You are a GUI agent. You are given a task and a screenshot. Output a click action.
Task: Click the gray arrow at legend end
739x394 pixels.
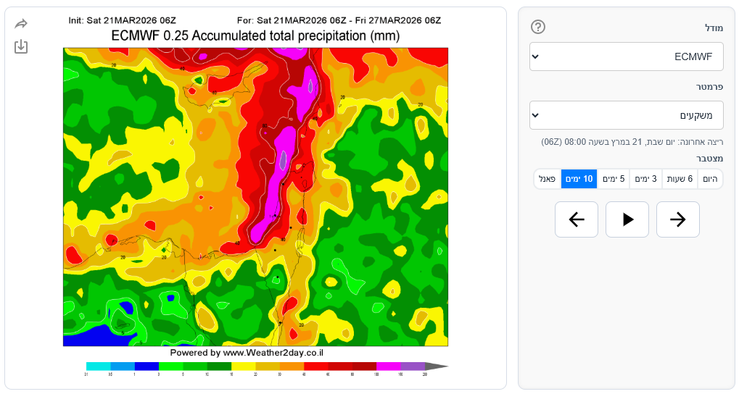437,366
